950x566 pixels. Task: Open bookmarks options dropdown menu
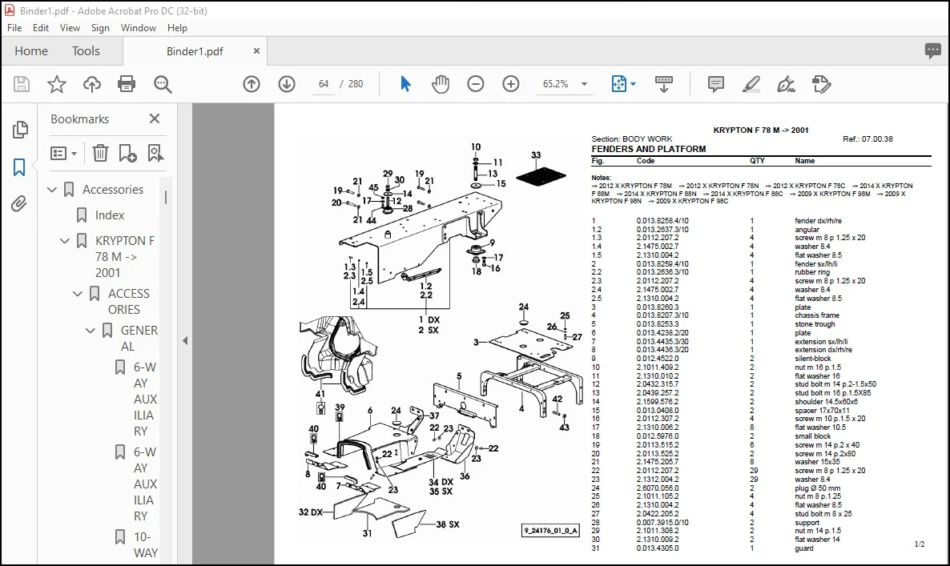(63, 153)
